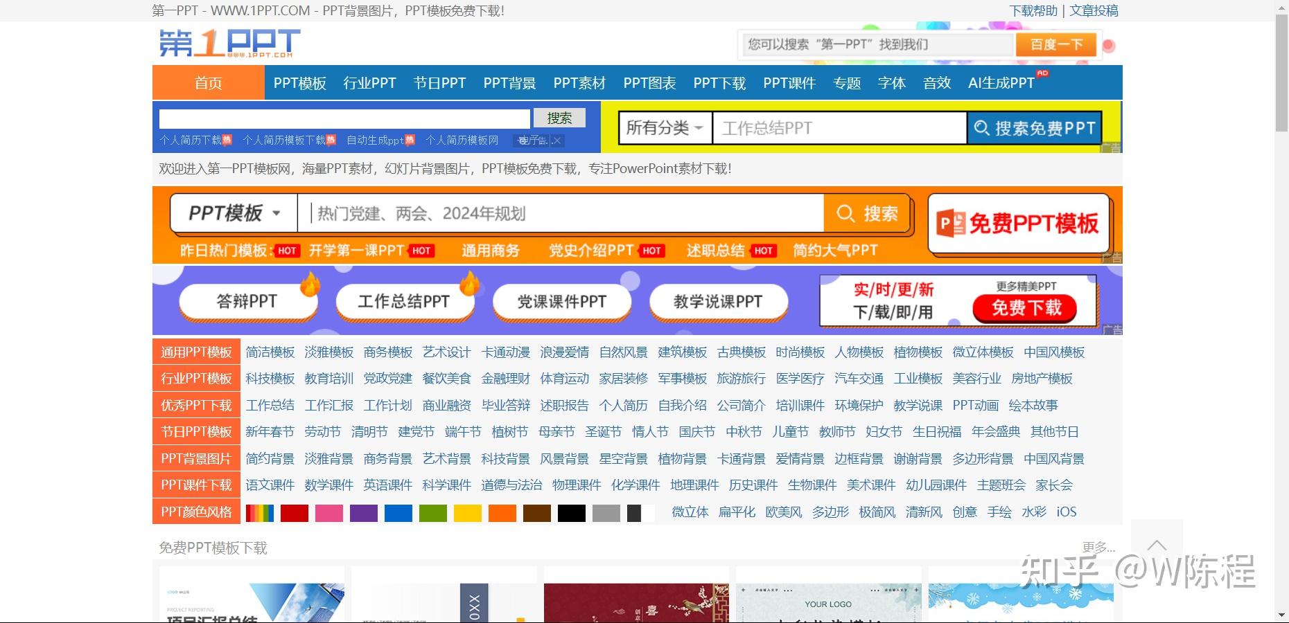
Task: Click the orange magnifier icon in 搜索 button
Action: pos(846,213)
